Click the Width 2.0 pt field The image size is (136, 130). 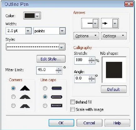(16, 31)
